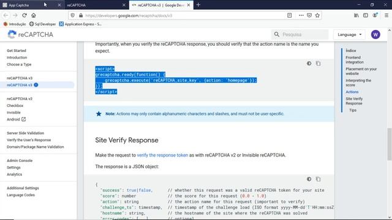This screenshot has height=220, width=392.
Task: Select highlighted reCAPTCHA v3 nav item
Action: [x=37, y=85]
